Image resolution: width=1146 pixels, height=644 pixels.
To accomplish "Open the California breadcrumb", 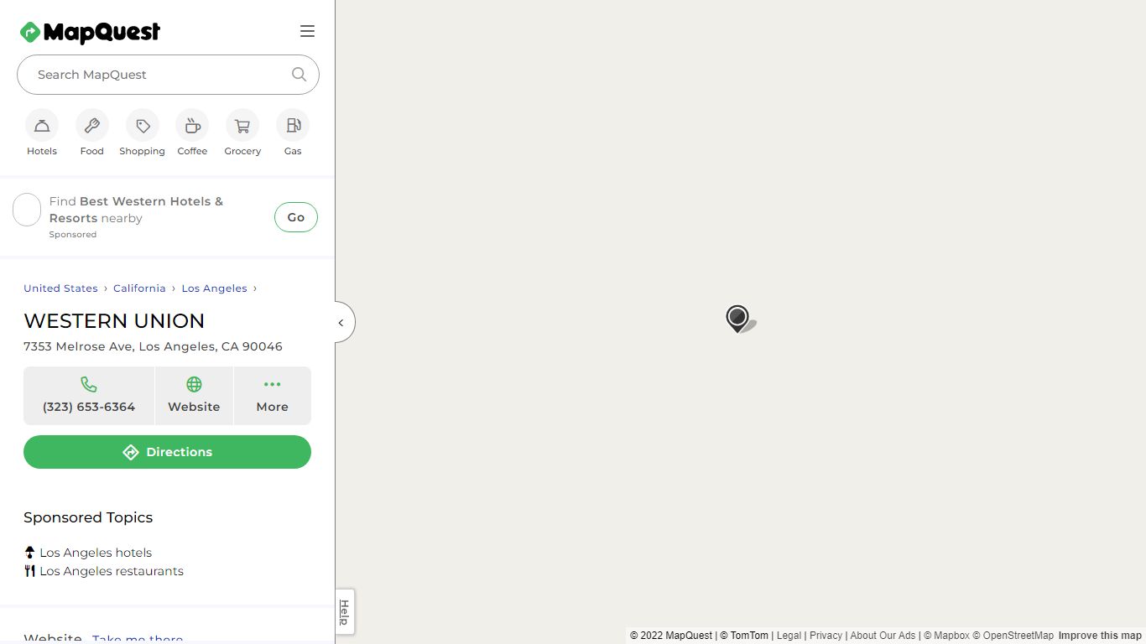I will point(139,288).
